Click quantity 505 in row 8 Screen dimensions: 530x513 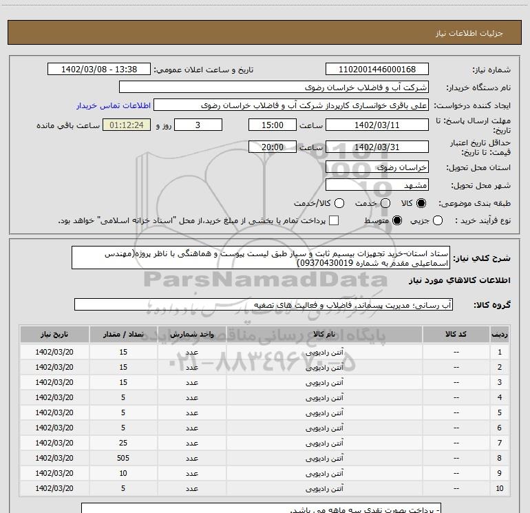click(x=123, y=458)
